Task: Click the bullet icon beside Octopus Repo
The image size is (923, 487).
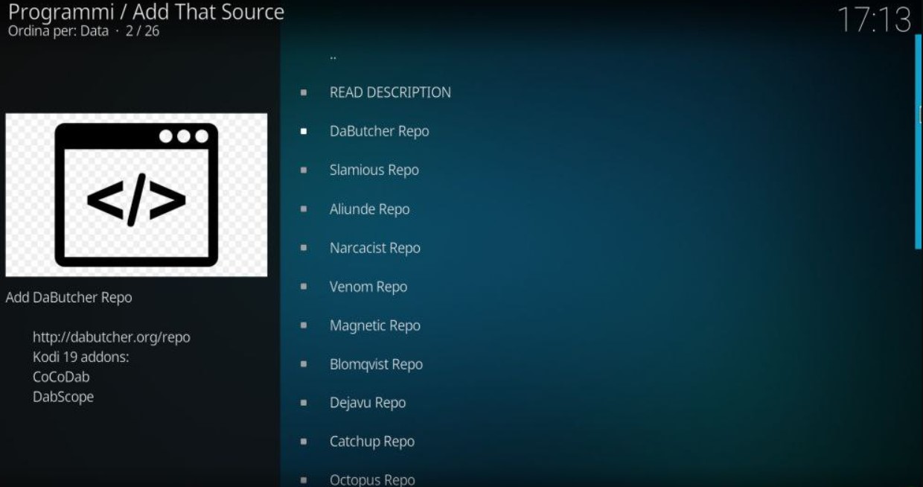Action: (x=304, y=480)
